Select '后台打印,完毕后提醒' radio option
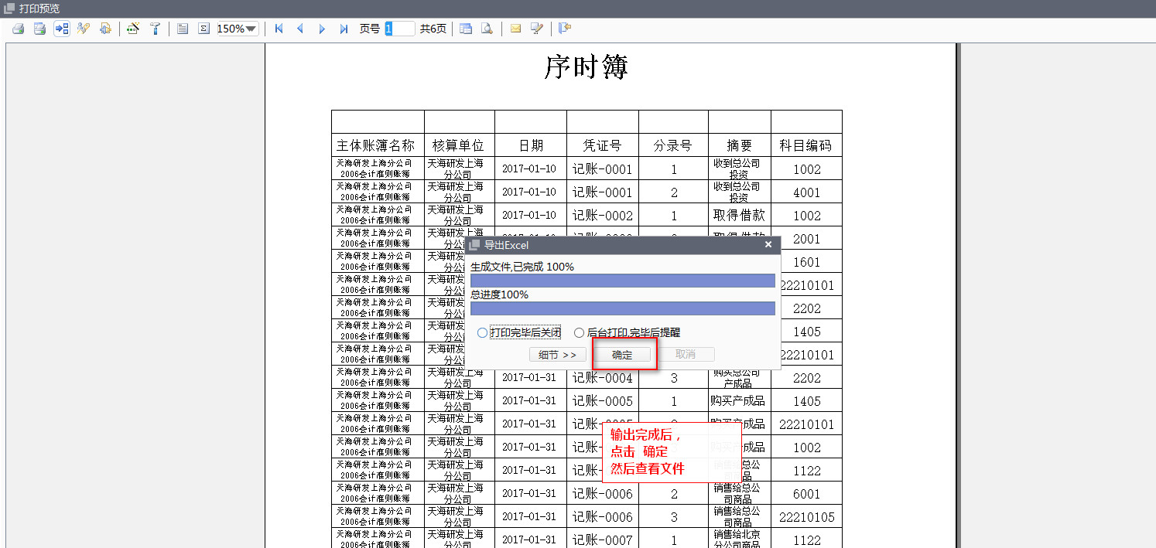This screenshot has width=1156, height=548. pyautogui.click(x=579, y=333)
